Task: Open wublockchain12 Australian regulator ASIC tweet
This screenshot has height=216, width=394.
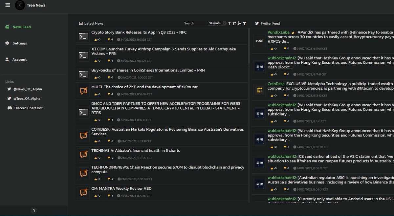Action: 331,180
